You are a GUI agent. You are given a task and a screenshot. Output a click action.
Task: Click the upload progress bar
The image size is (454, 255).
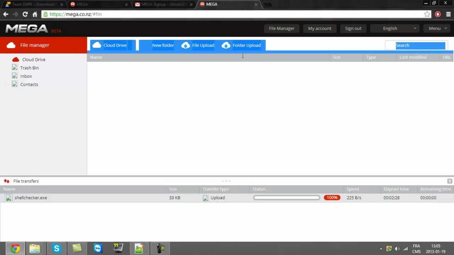287,198
